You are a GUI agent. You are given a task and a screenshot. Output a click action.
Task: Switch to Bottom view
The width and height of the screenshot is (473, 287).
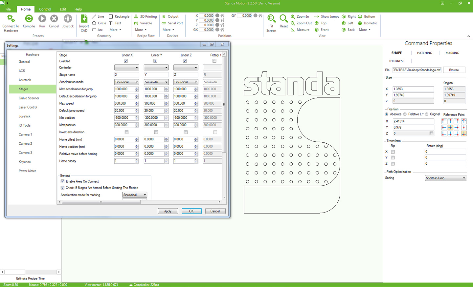click(366, 16)
